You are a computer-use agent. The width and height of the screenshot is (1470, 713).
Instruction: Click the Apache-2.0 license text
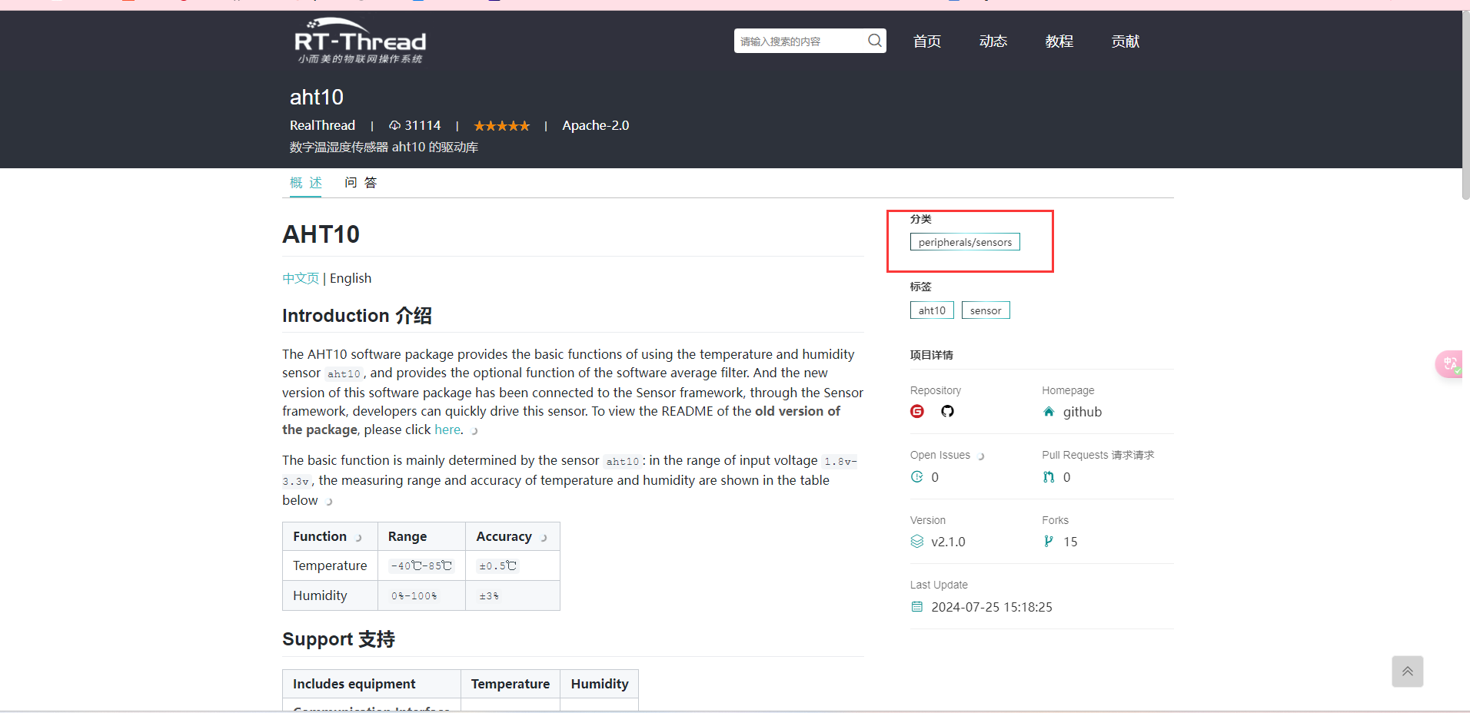click(x=596, y=125)
